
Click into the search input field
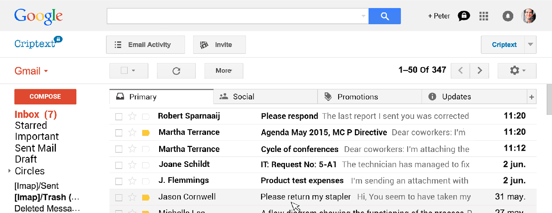(x=234, y=16)
